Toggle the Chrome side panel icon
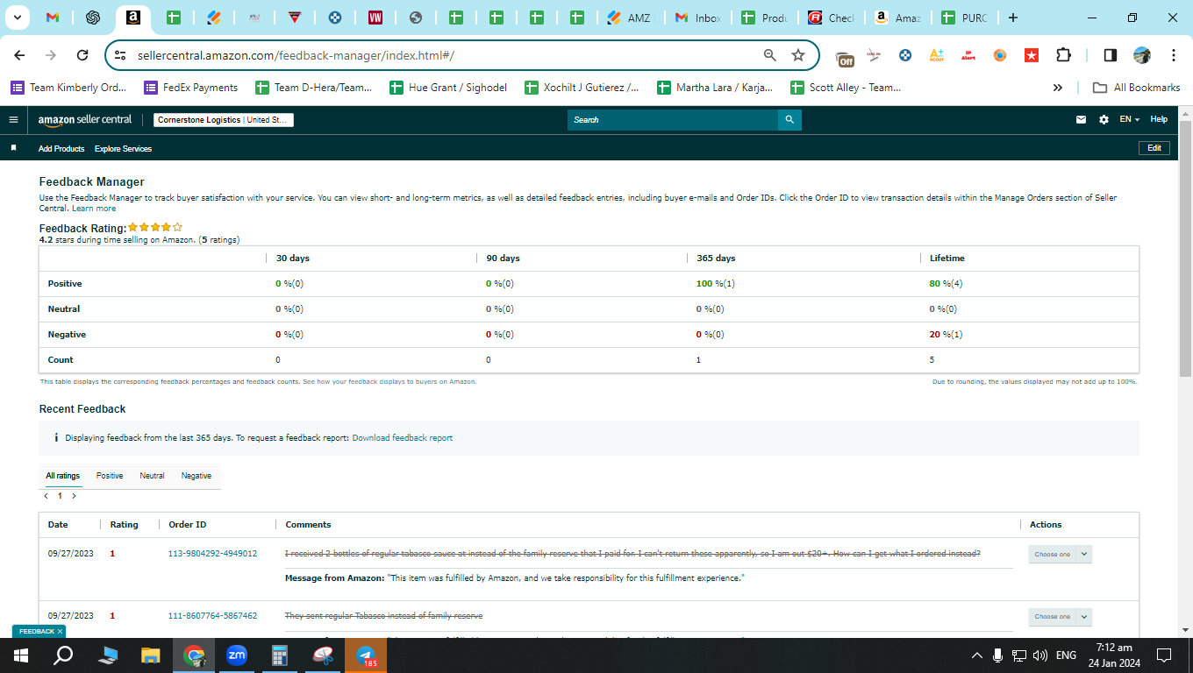The width and height of the screenshot is (1193, 673). click(x=1110, y=55)
